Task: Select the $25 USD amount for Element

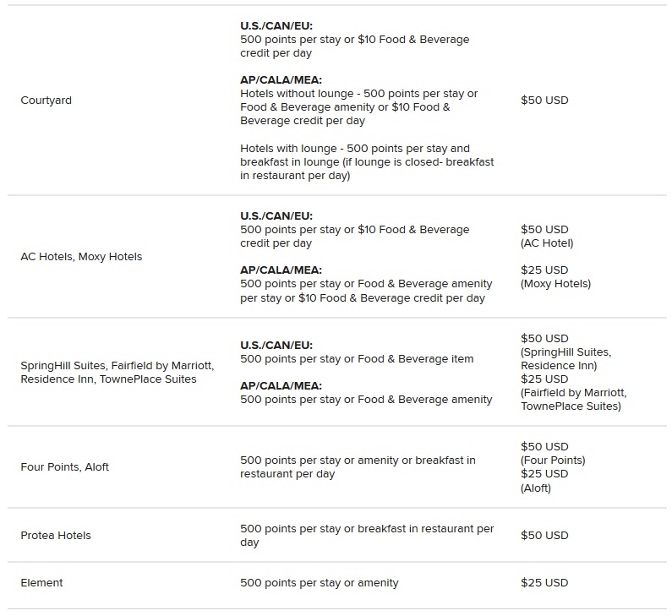Action: [544, 583]
